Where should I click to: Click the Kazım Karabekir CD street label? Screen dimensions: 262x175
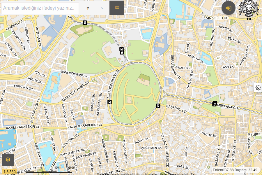tap(85, 126)
